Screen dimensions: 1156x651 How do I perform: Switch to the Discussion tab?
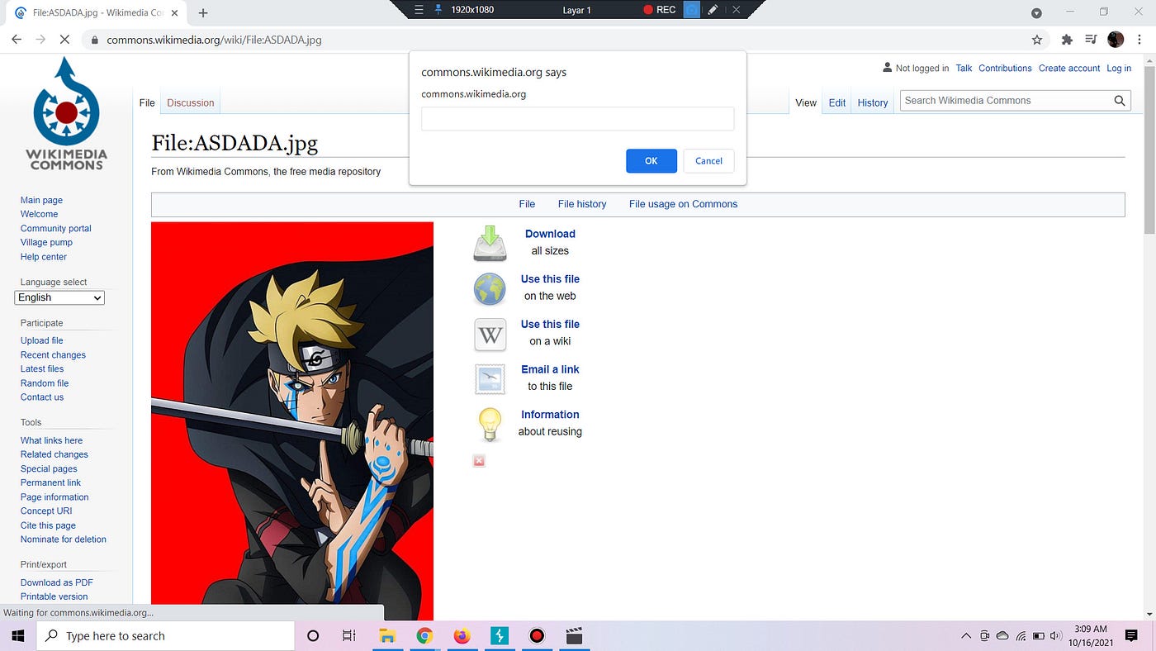191,103
